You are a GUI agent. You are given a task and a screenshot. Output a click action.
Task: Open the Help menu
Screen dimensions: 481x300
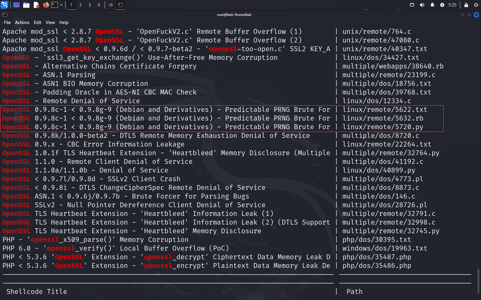click(64, 23)
